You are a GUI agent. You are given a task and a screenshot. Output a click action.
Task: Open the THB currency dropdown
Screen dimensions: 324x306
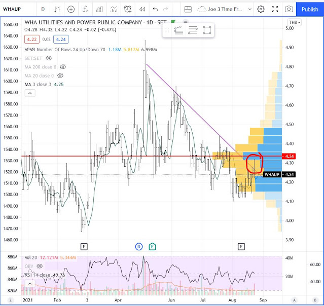(x=295, y=22)
